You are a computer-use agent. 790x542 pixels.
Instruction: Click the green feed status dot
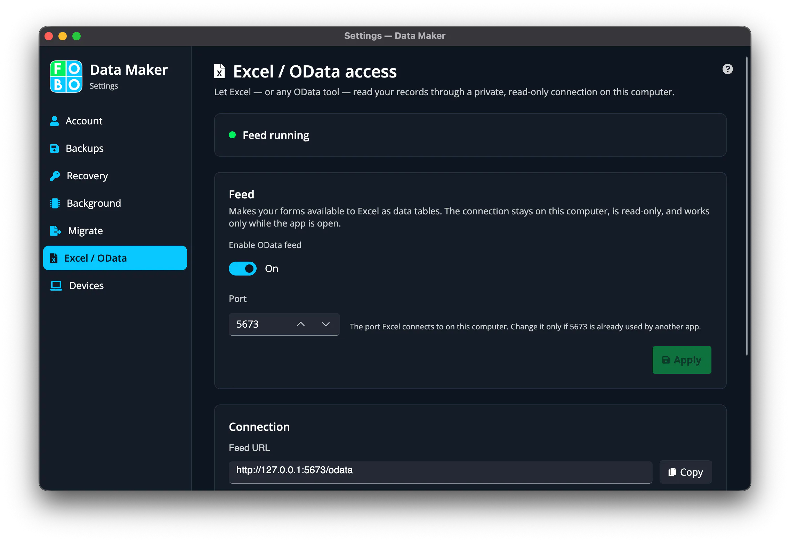tap(232, 135)
